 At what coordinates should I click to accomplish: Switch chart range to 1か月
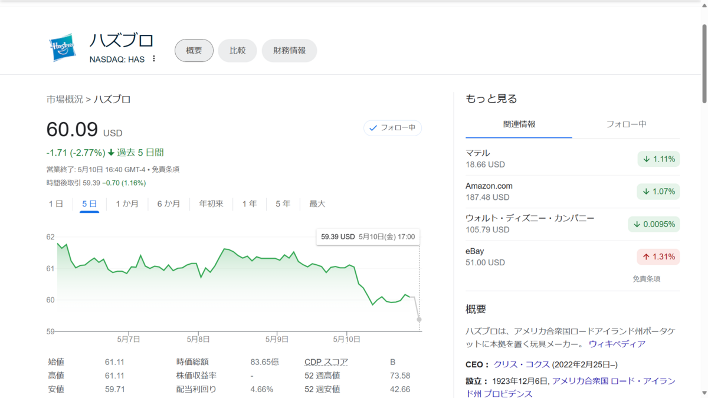pyautogui.click(x=127, y=204)
